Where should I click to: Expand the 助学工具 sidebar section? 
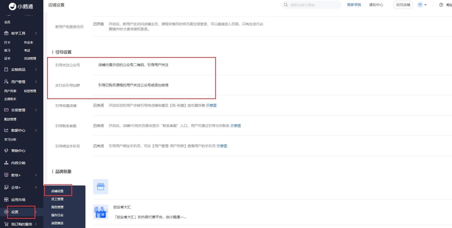[36, 33]
